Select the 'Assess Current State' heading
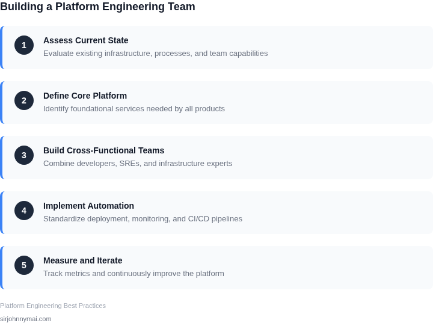433x323 pixels. coord(85,40)
